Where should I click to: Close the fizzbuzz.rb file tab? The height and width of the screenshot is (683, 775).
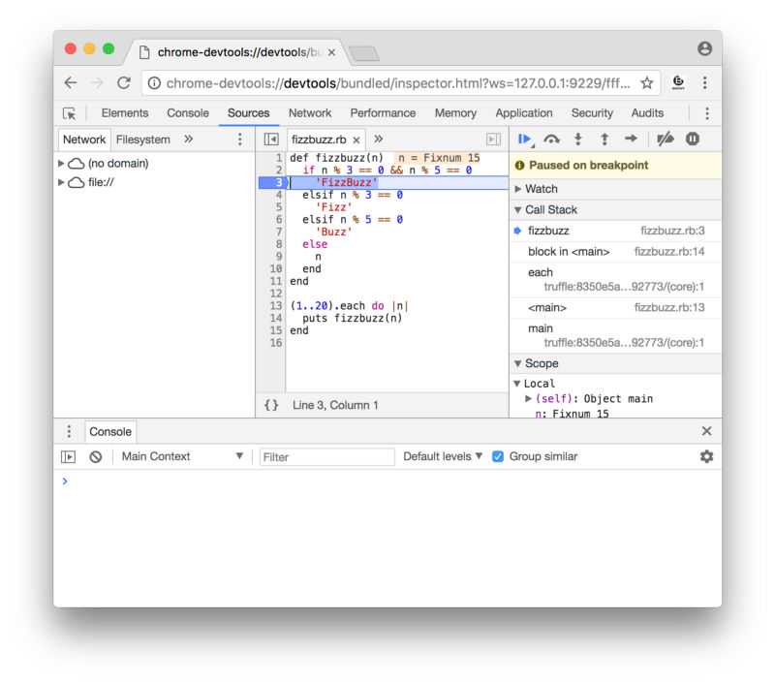(356, 140)
